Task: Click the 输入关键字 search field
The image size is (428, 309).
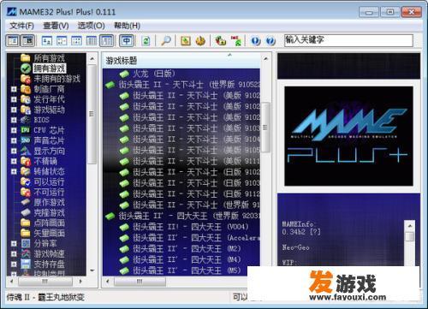Action: tap(348, 40)
